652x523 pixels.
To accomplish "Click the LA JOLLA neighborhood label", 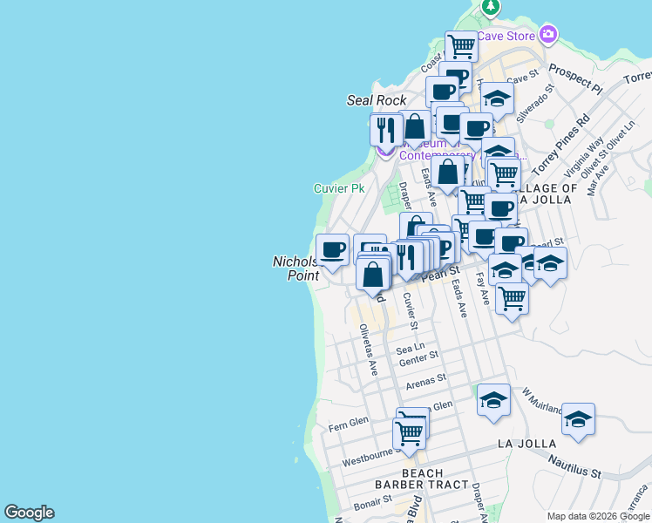I will [526, 444].
